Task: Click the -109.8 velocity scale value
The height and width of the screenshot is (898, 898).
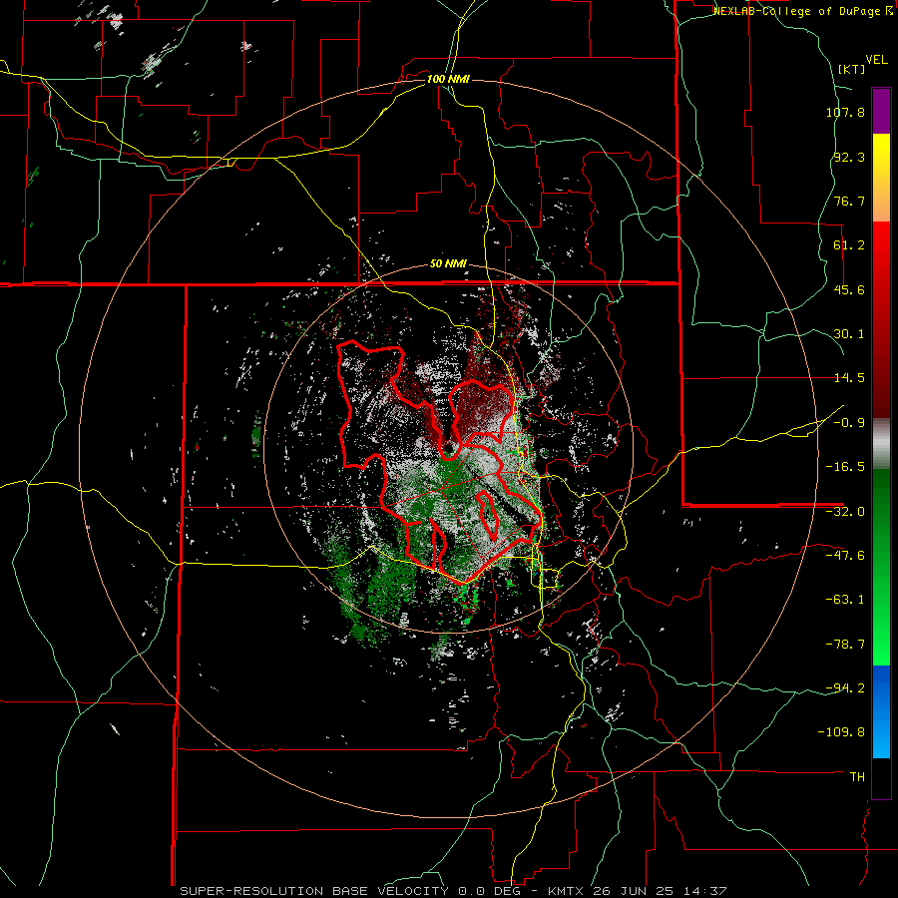Action: 841,732
